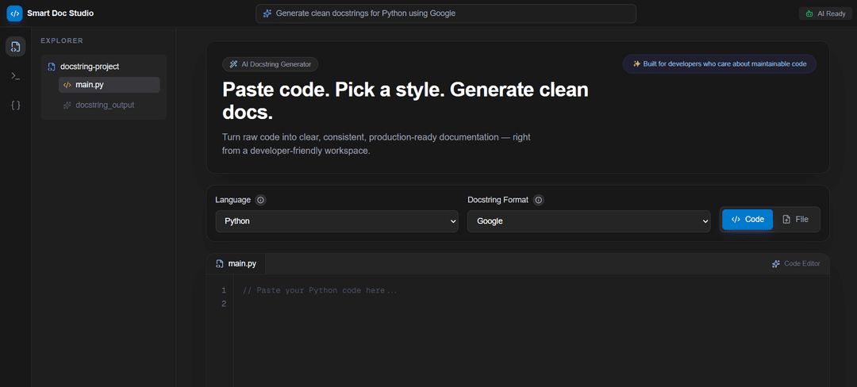Click the Smart Doc Studio logo icon
The height and width of the screenshot is (387, 857).
[15, 13]
